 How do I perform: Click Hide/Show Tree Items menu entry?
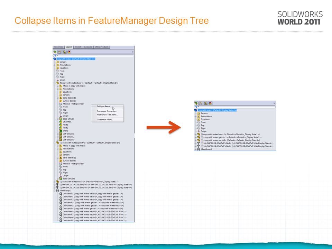107,114
